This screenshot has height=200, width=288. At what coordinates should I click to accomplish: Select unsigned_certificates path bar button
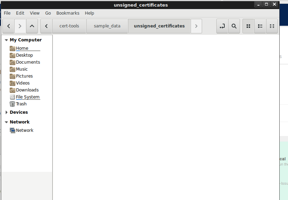click(x=159, y=26)
